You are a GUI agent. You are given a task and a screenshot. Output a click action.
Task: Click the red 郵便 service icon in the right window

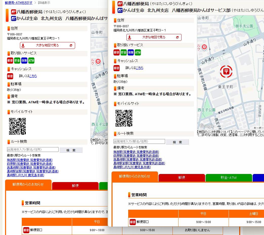[117, 52]
